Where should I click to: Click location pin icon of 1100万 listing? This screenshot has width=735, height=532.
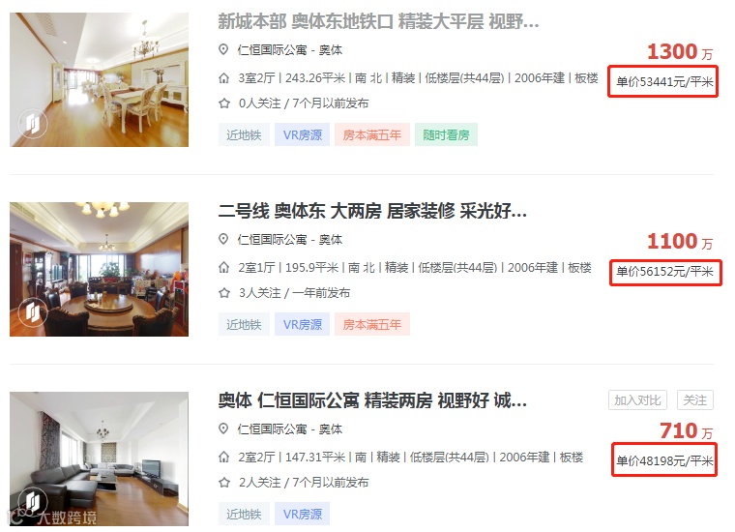tap(223, 239)
